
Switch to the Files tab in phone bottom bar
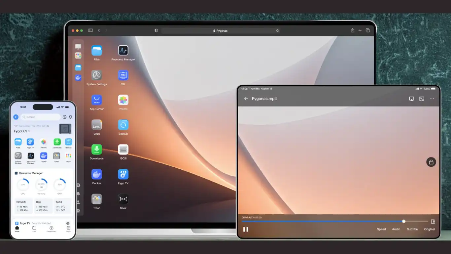pyautogui.click(x=34, y=229)
